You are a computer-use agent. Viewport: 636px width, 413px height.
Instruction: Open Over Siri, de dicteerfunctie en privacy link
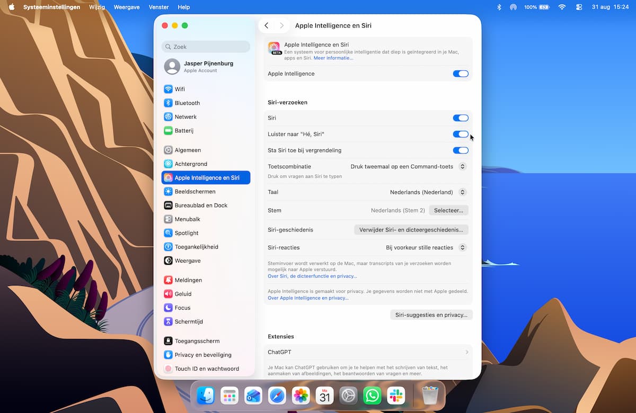pos(312,276)
